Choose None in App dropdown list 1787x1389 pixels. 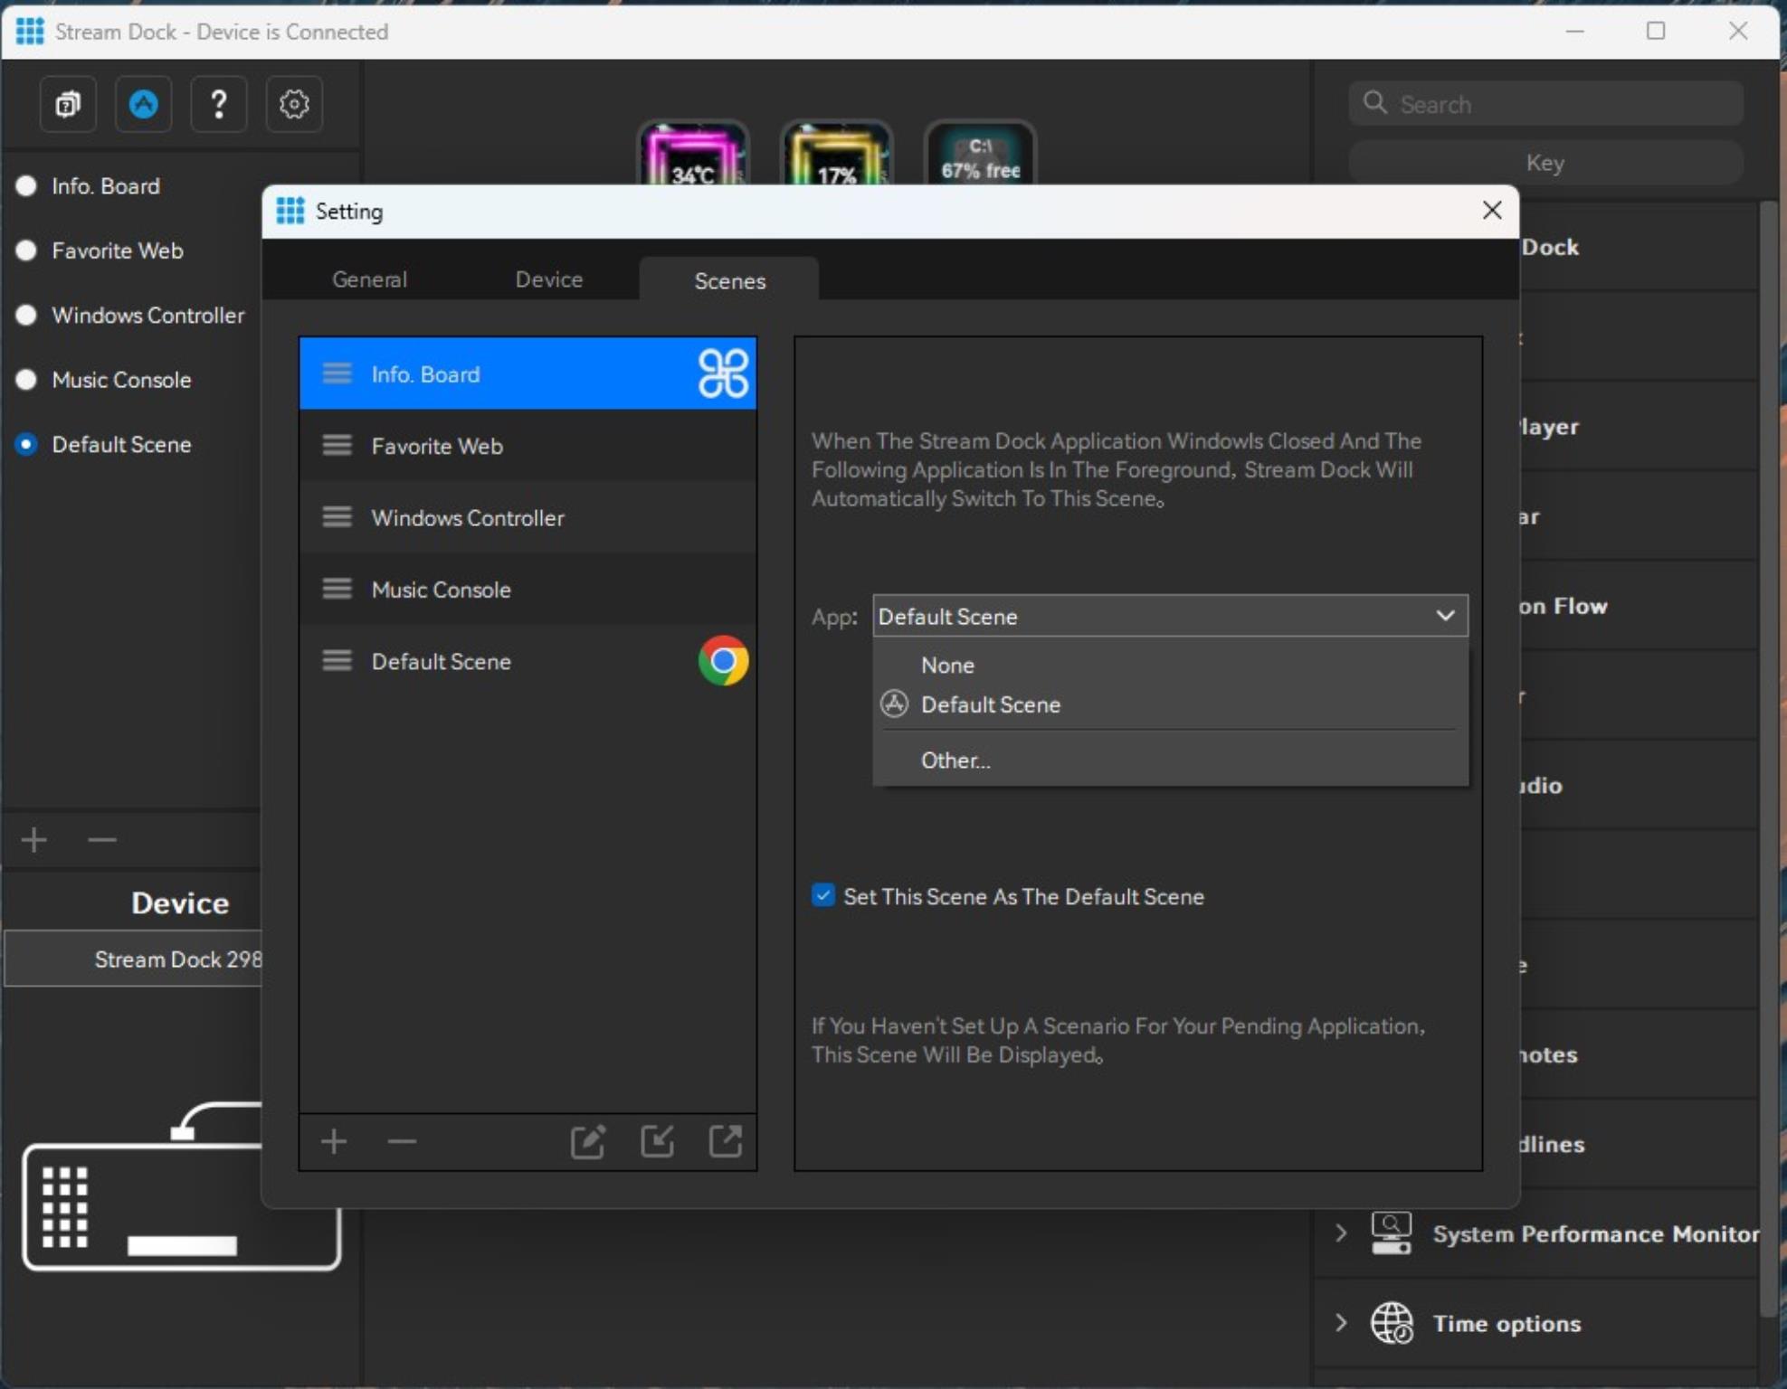[1170, 665]
